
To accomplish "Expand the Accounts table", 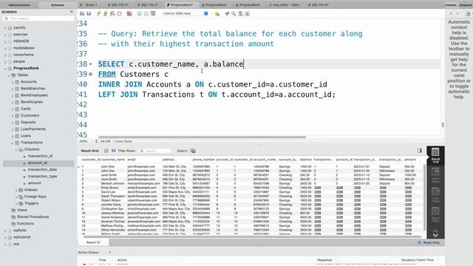I will [x=13, y=82].
